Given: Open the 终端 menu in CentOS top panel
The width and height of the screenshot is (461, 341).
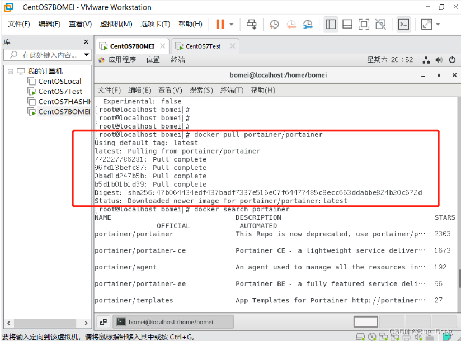Looking at the screenshot, I should [178, 60].
